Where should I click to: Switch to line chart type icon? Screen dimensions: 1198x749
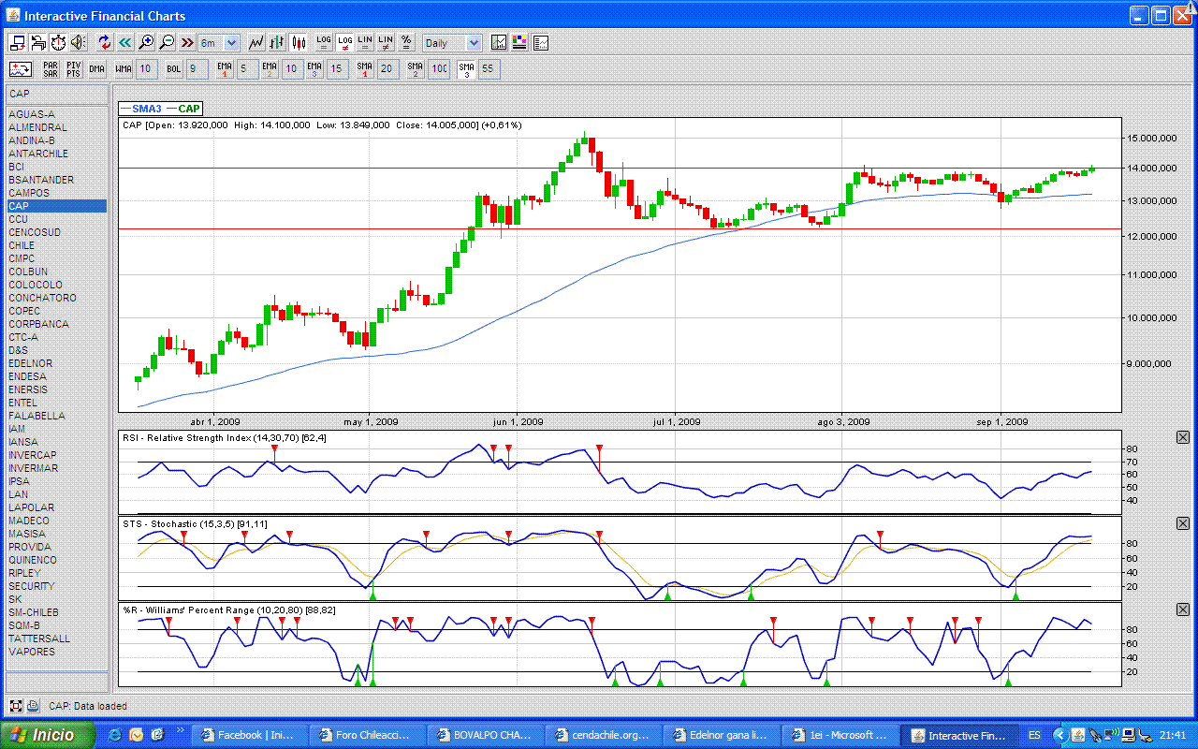256,43
